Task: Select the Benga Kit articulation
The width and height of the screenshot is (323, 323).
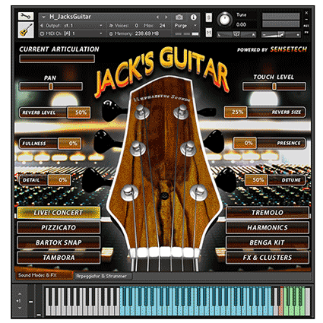Action: [x=268, y=242]
